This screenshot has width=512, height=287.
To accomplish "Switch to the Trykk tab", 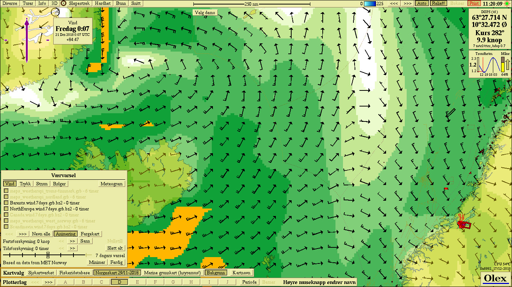I will pyautogui.click(x=25, y=184).
